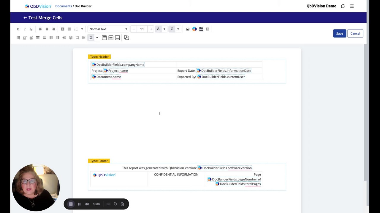Screen dimensions: 380x213
Task: Cancel editing the document
Action: pos(355,33)
